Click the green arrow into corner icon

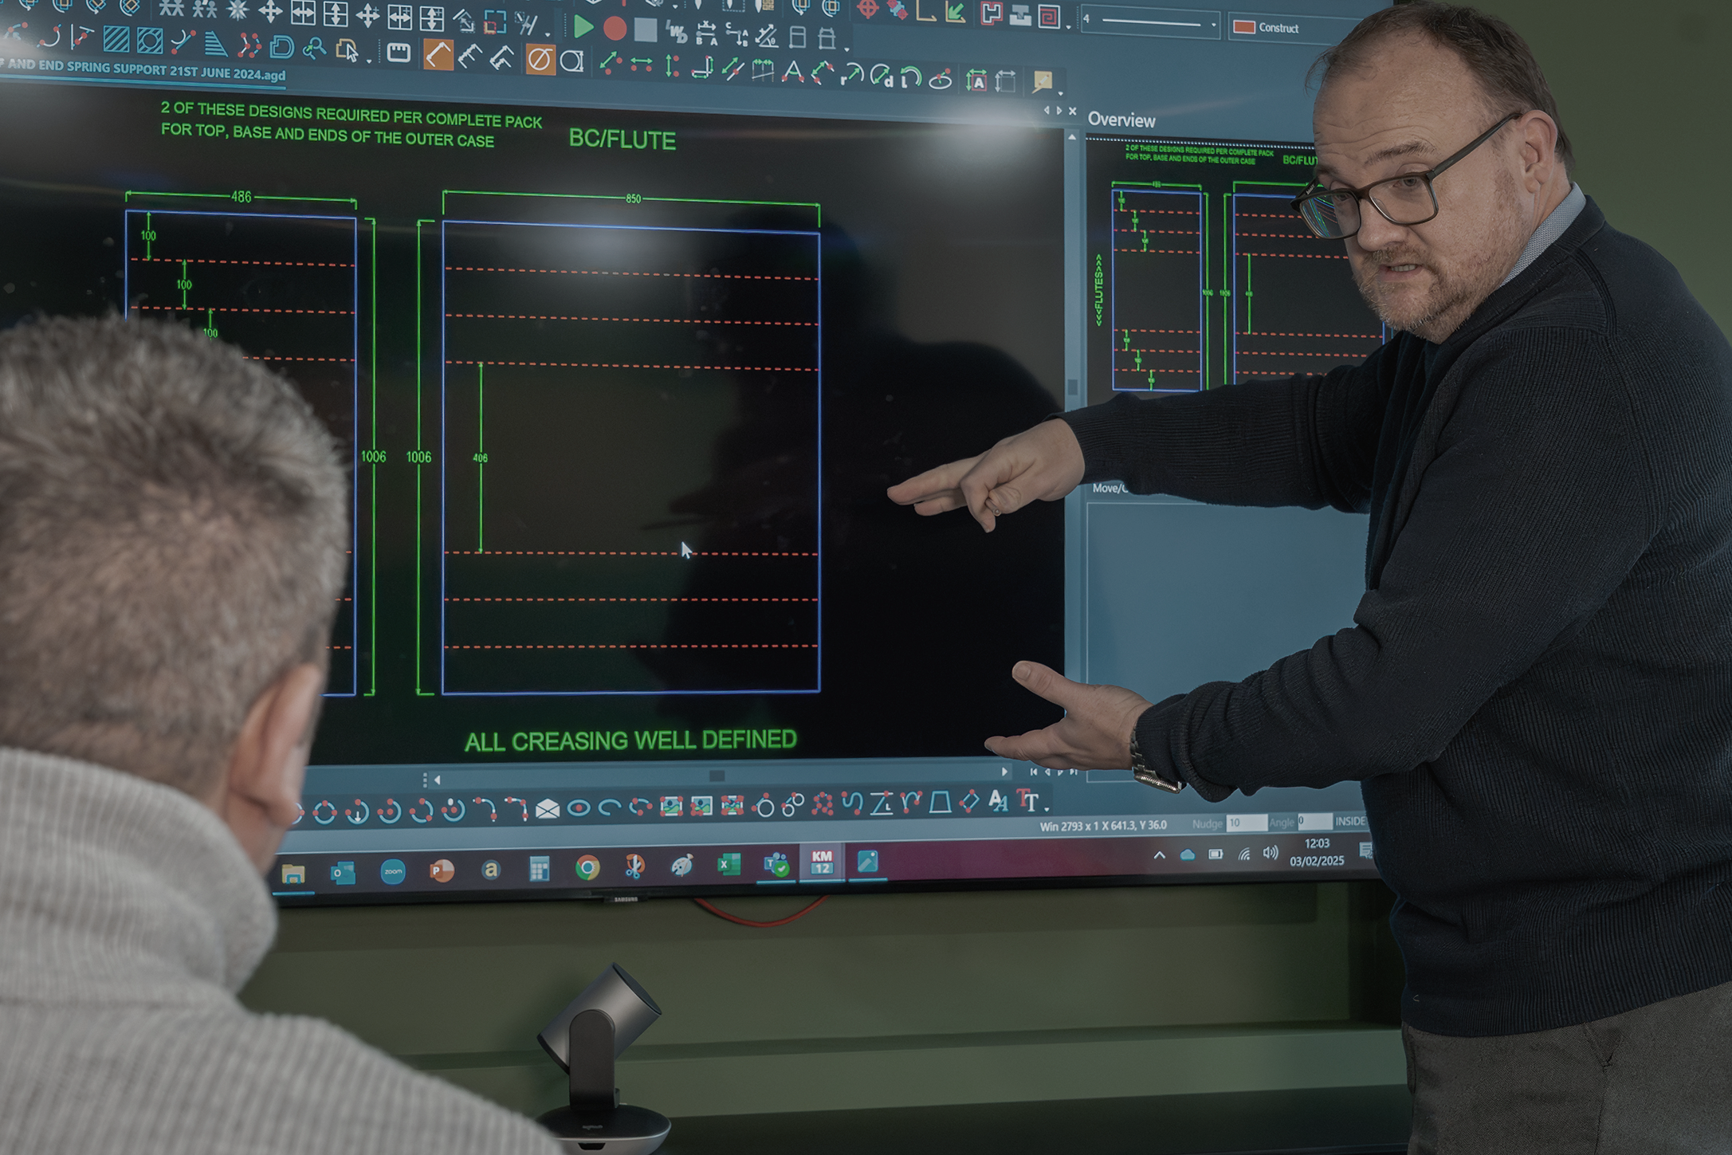coord(955,11)
